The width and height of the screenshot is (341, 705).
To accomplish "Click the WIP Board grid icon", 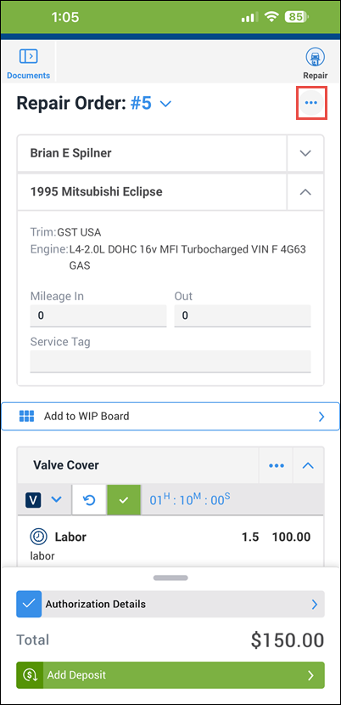I will point(27,416).
